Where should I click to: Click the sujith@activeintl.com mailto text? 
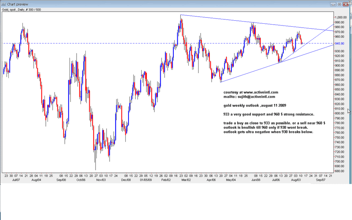[249, 97]
